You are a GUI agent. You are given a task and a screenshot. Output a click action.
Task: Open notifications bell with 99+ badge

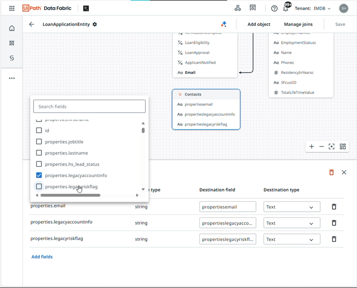[x=285, y=8]
